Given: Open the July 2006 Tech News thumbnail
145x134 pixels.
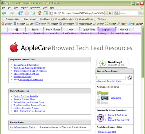Looking at the screenshot, I should [103, 97].
